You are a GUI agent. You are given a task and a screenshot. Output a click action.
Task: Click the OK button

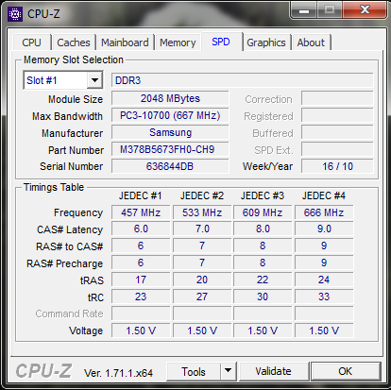point(346,371)
